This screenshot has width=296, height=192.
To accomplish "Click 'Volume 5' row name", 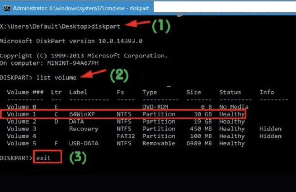I will click(21, 143).
